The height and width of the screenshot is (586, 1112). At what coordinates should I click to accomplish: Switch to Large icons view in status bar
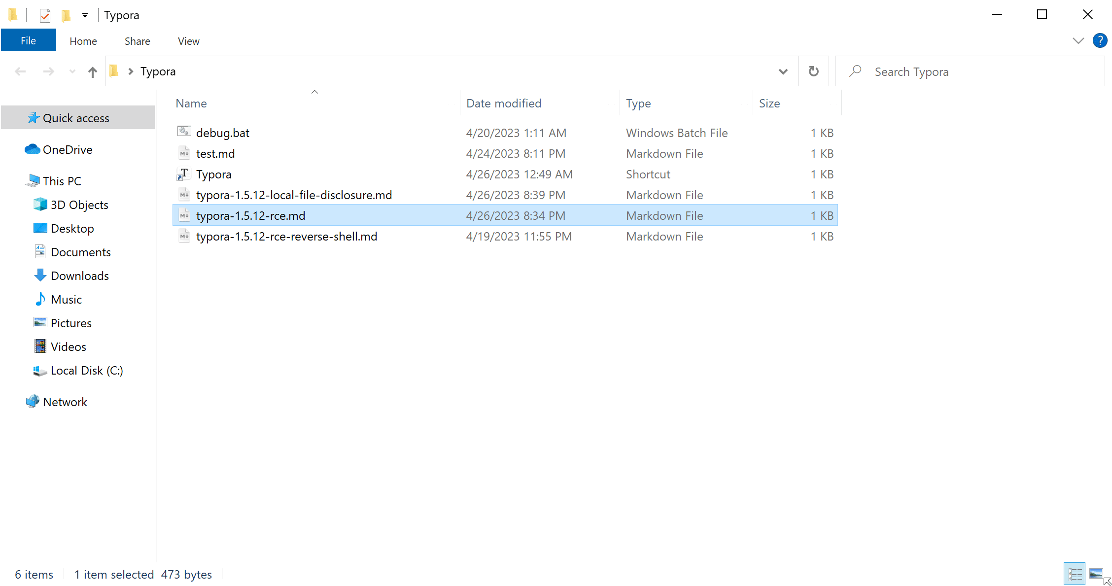1096,574
